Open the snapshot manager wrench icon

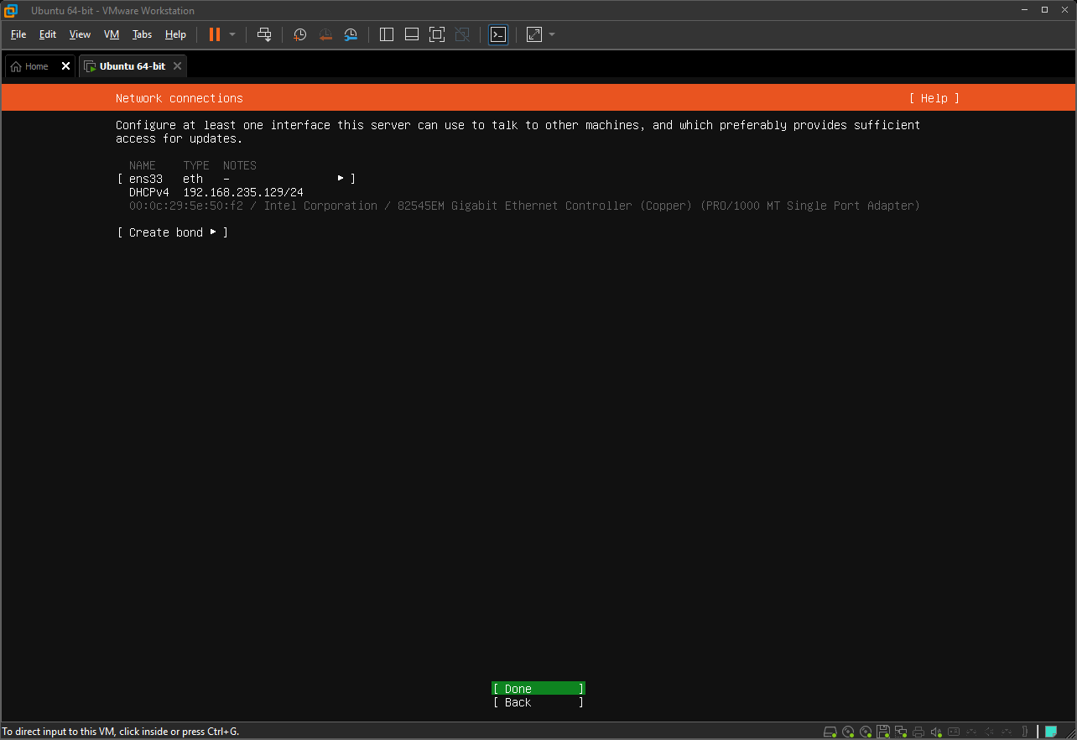click(x=351, y=34)
